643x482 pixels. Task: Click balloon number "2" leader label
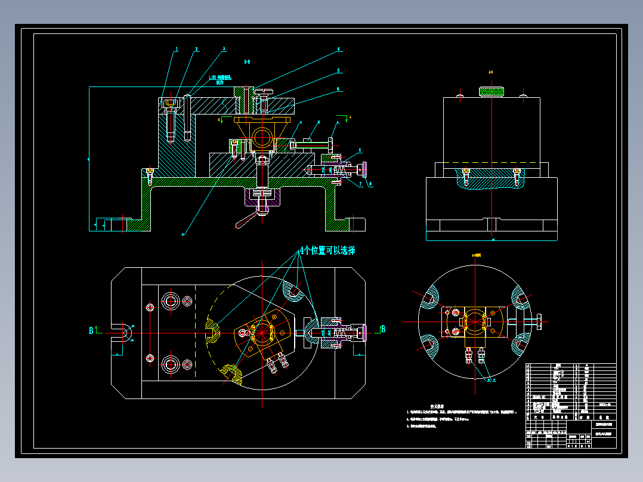[196, 50]
